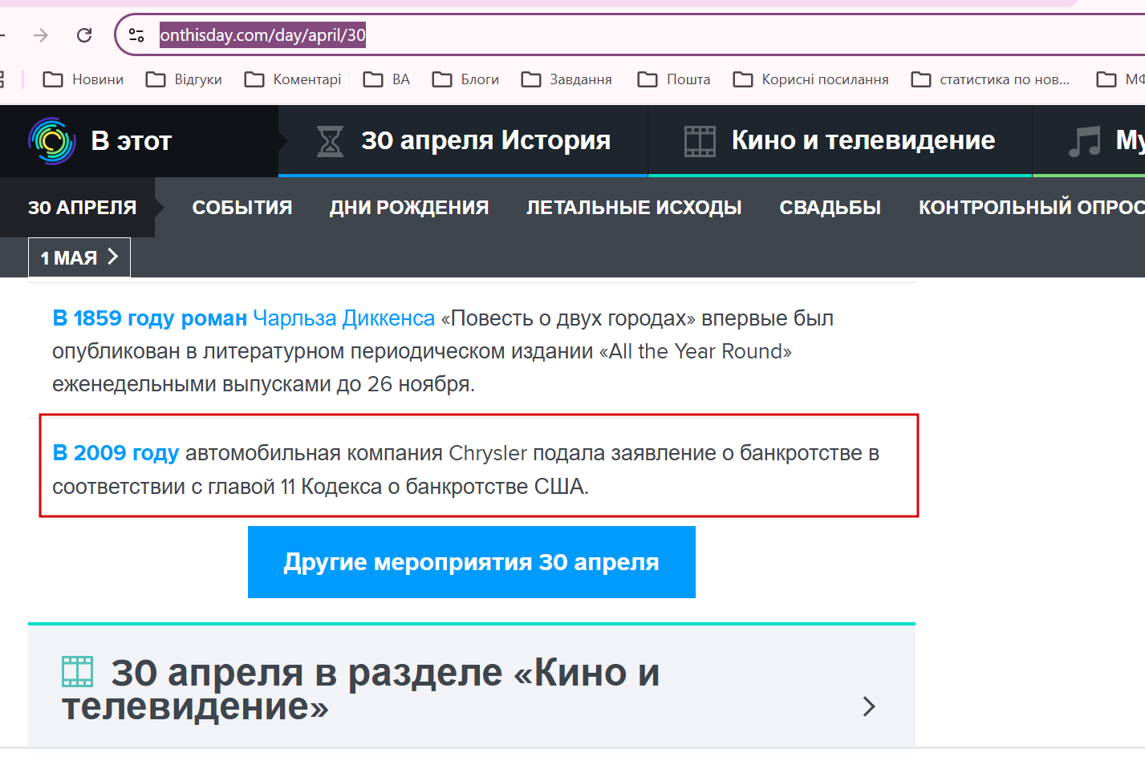Click the hourglass history icon
Viewport: 1145px width, 777px height.
tap(330, 141)
